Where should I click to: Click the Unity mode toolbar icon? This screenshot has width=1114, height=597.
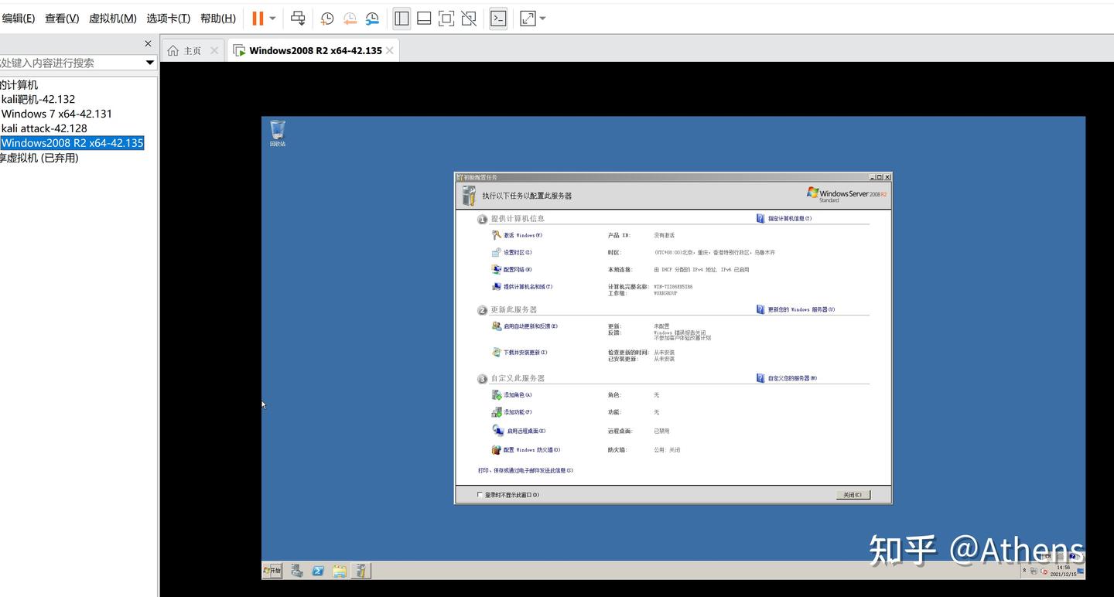pyautogui.click(x=469, y=19)
